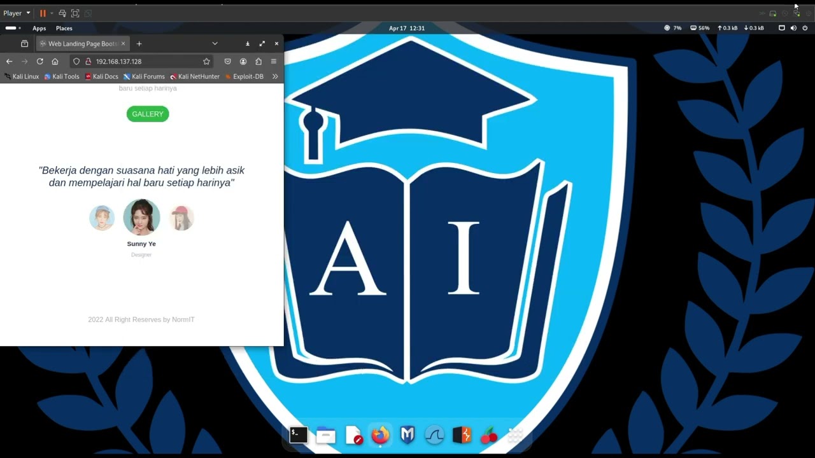
Task: Open the volume speaker icon in system tray
Action: click(793, 28)
